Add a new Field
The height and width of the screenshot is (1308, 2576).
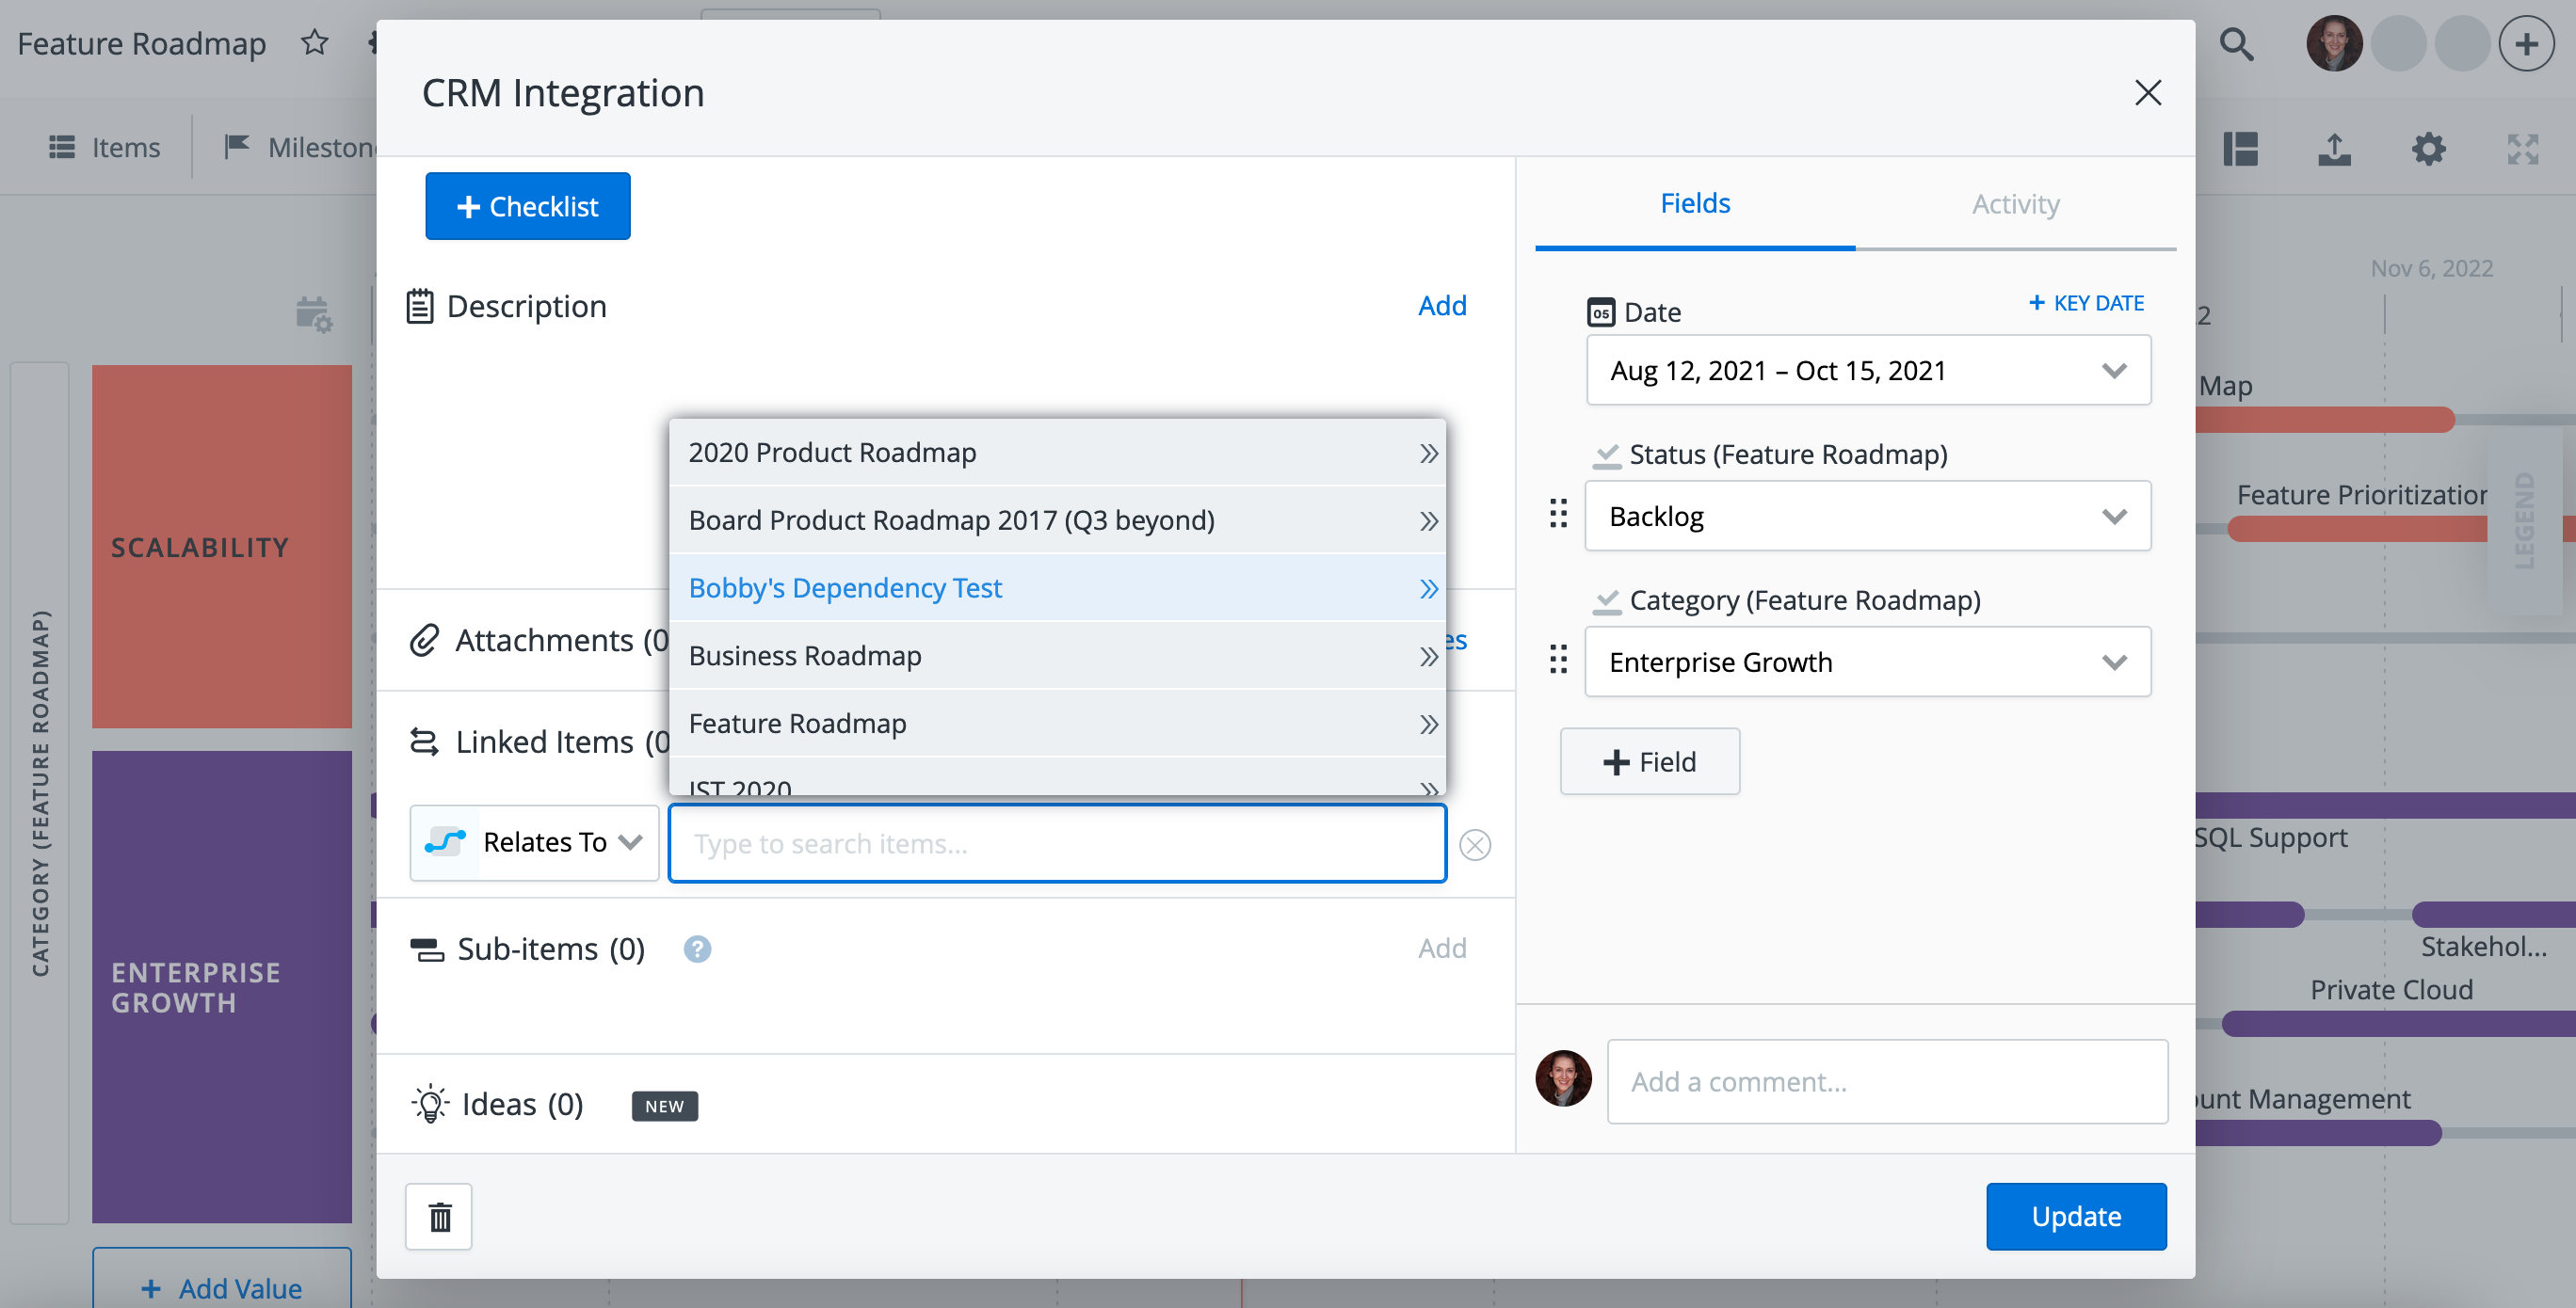coord(1650,761)
